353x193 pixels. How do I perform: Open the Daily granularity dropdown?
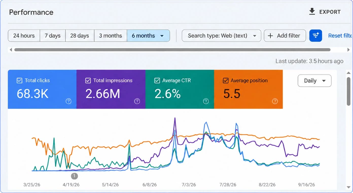(x=314, y=81)
